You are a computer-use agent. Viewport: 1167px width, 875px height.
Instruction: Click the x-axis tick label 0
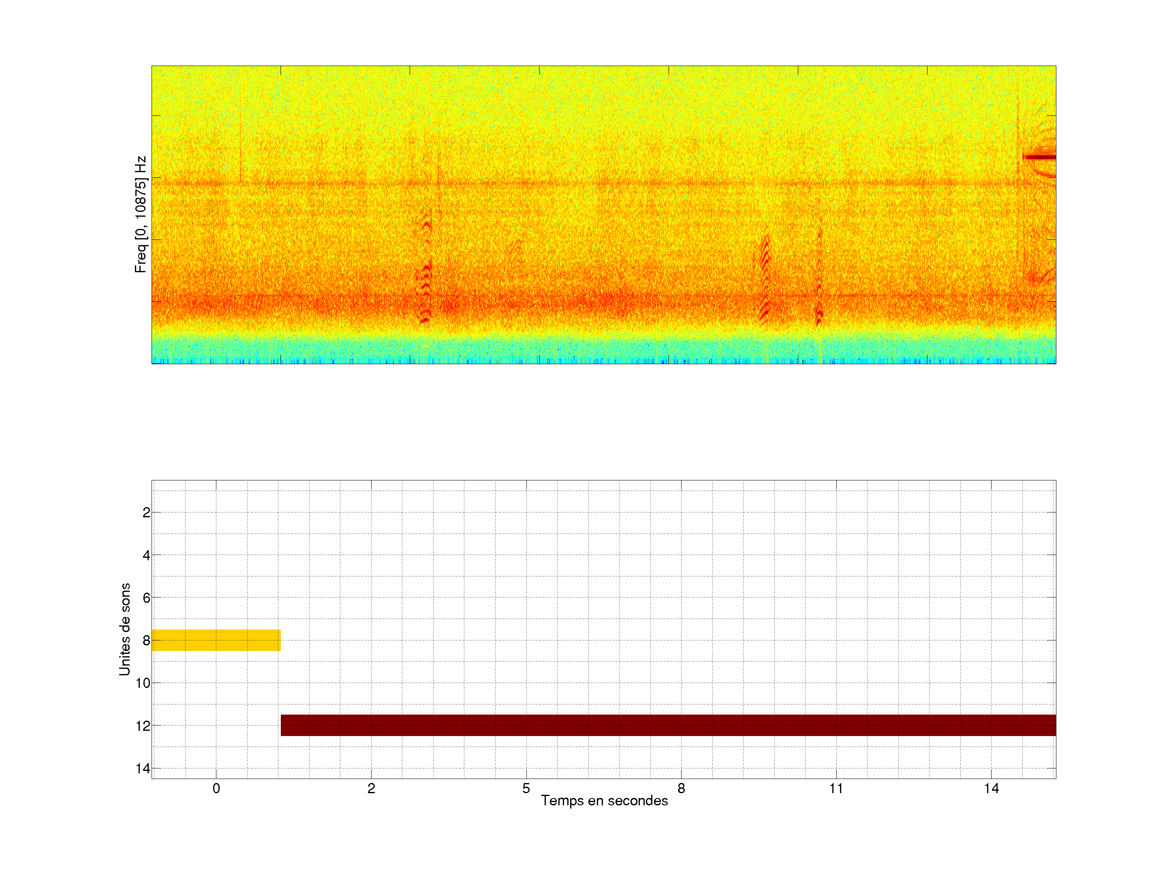216,788
